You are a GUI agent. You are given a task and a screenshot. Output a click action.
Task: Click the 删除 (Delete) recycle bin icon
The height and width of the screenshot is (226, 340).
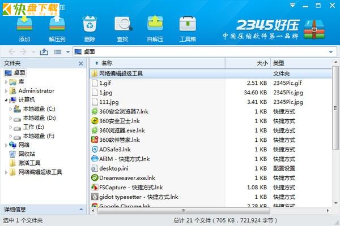tap(90, 24)
